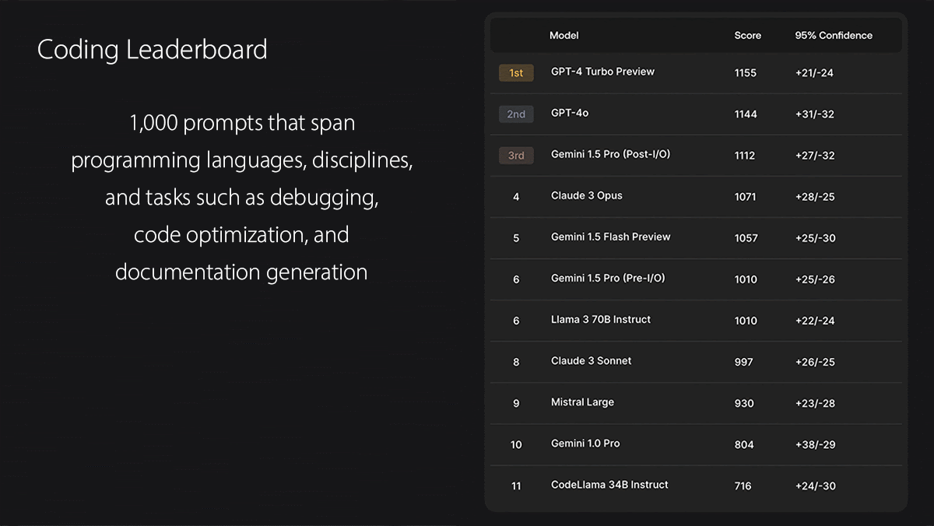
Task: Click the silver 2nd place badge
Action: click(516, 114)
